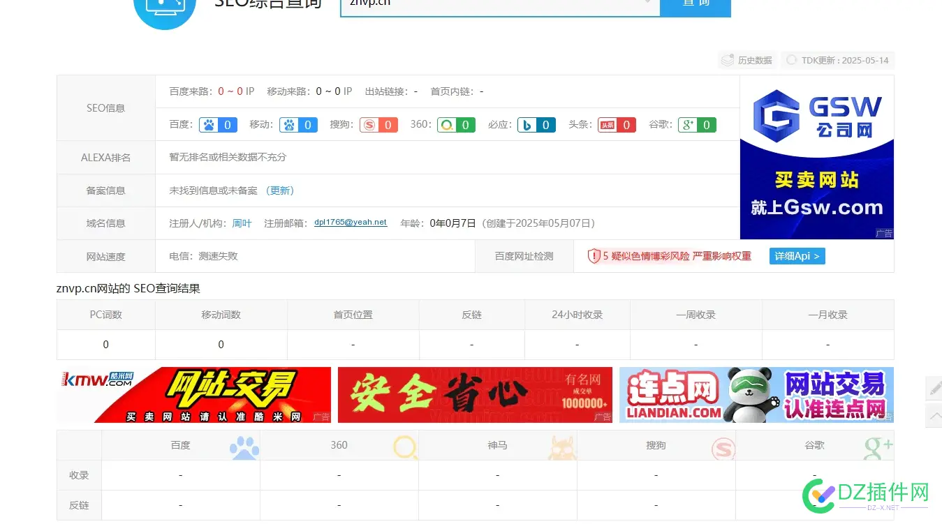
Task: Click the blue monitor logo icon
Action: (165, 6)
